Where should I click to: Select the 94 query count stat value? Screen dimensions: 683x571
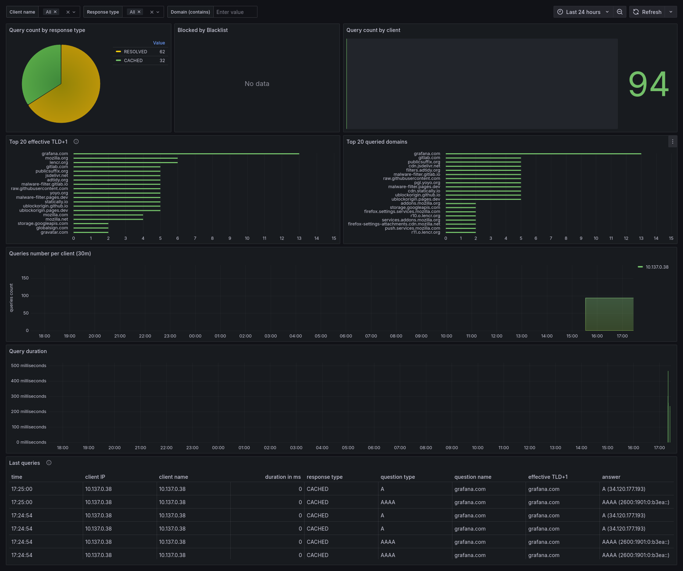pos(648,84)
